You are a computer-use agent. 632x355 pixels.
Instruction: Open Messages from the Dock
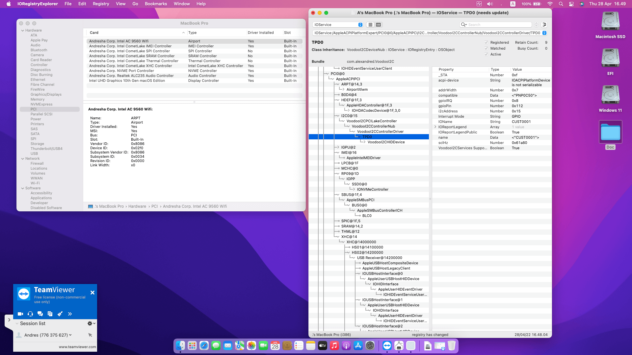point(216,345)
